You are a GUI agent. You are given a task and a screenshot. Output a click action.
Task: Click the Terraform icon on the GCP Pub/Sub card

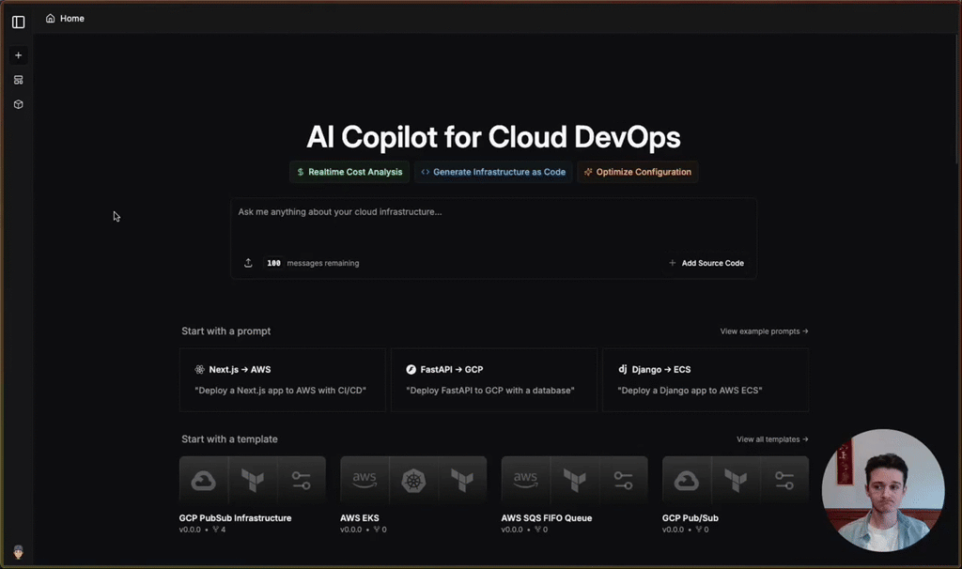pyautogui.click(x=735, y=480)
